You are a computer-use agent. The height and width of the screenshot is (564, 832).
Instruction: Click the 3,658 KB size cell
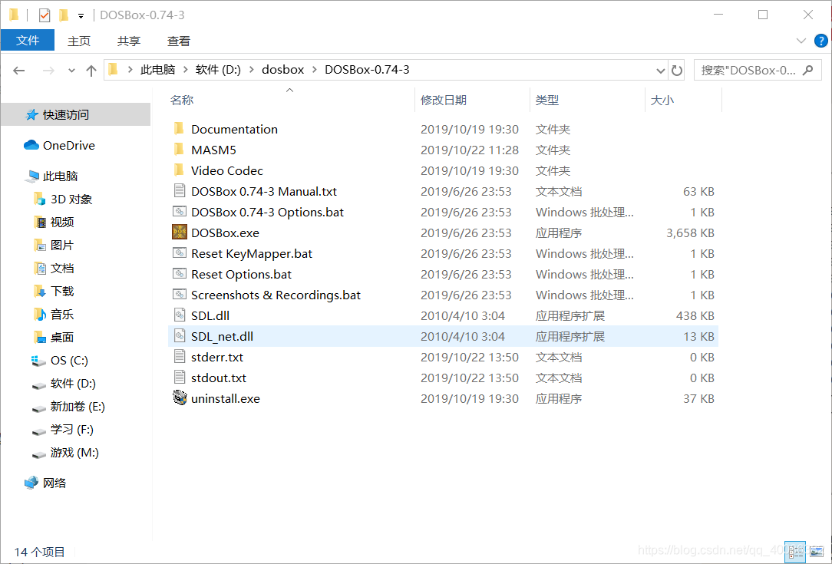[x=690, y=233]
